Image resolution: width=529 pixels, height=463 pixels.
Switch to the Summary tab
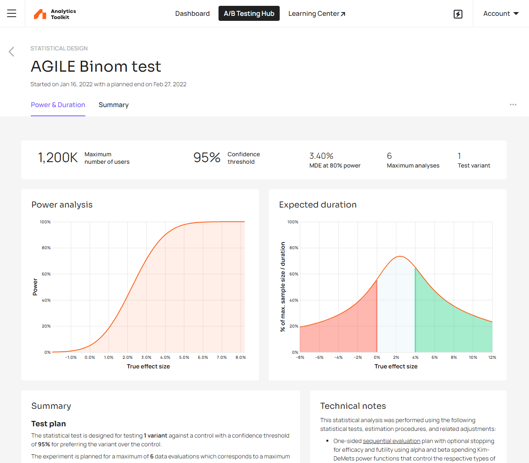[x=114, y=105]
